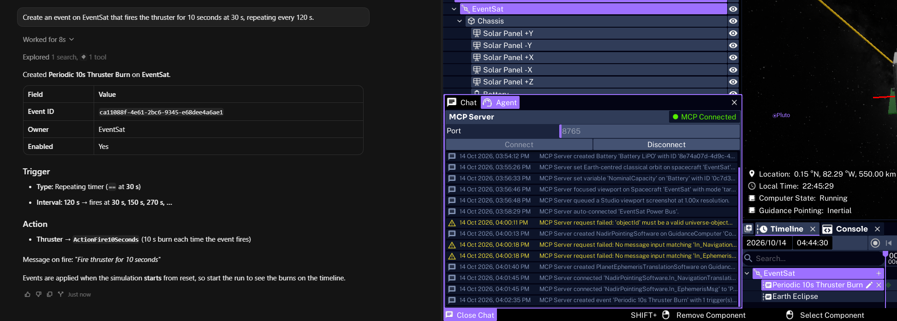The image size is (897, 321).
Task: Click the Solar Panel +Z panel icon
Action: point(477,82)
